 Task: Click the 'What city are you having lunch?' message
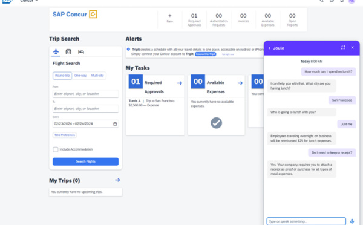pos(302,86)
